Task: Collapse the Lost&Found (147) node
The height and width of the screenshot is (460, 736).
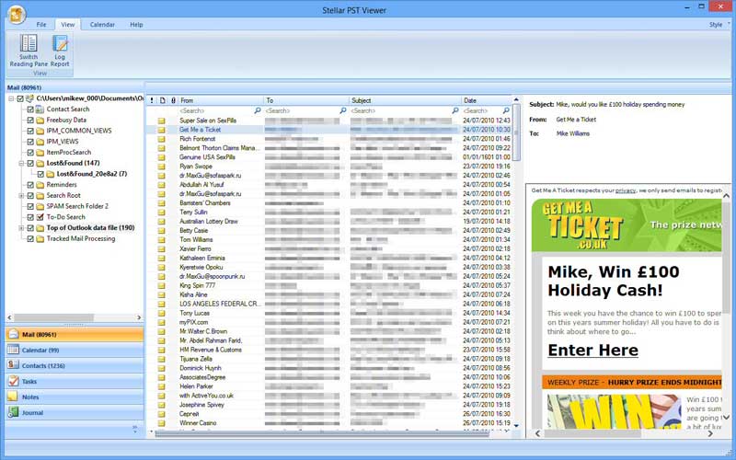Action: [21, 164]
